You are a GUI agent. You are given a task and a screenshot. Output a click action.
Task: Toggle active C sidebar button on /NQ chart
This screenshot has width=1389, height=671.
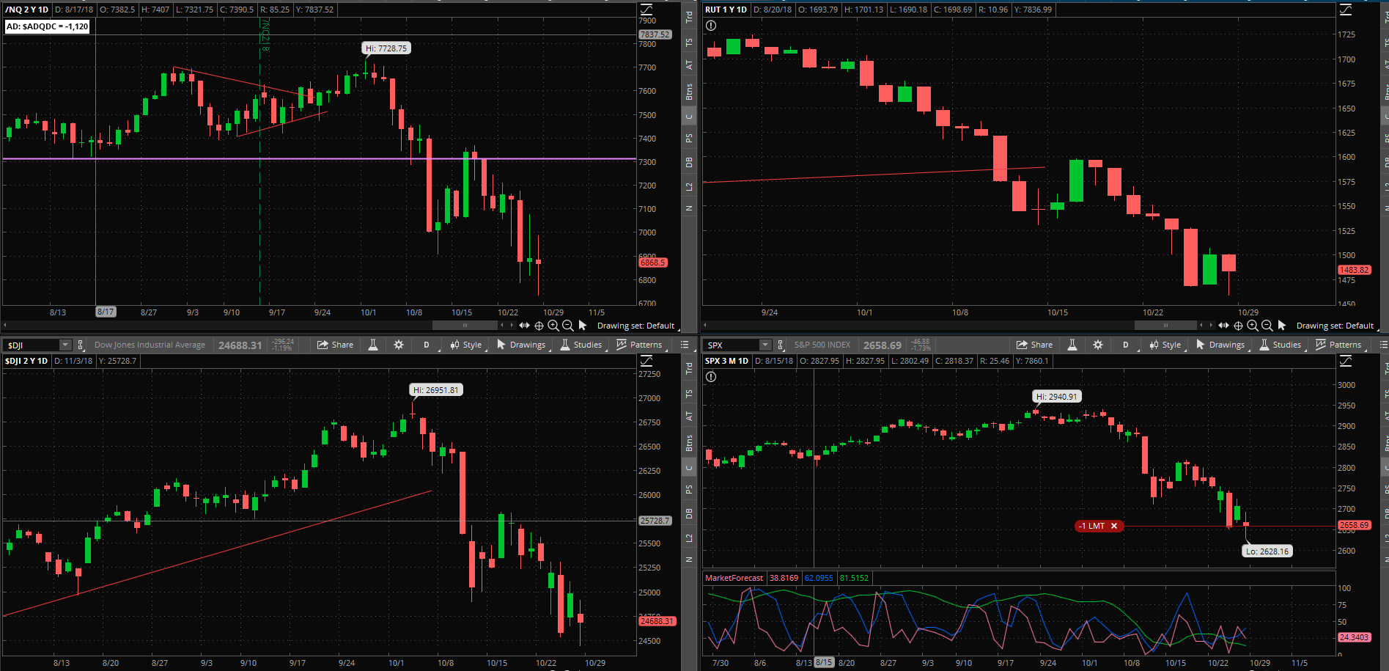pyautogui.click(x=689, y=117)
